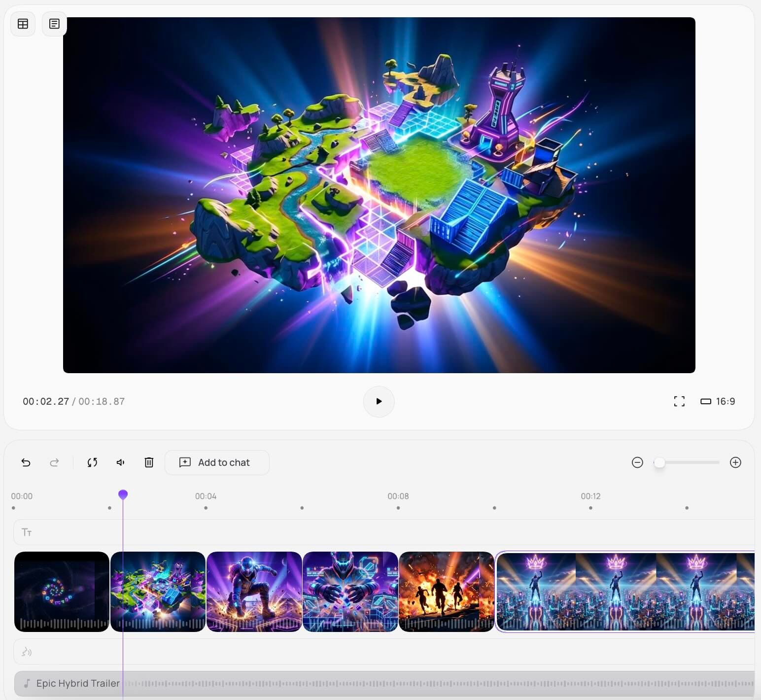Undo the last edit
761x700 pixels.
click(x=26, y=462)
